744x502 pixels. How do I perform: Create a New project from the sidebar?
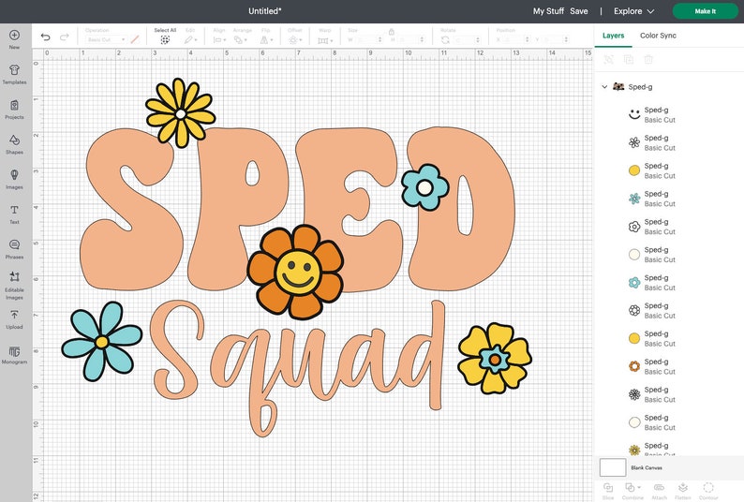[14, 39]
